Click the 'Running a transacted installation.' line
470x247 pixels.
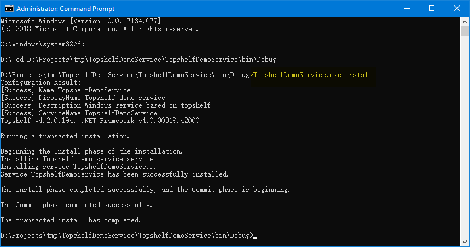[65, 136]
